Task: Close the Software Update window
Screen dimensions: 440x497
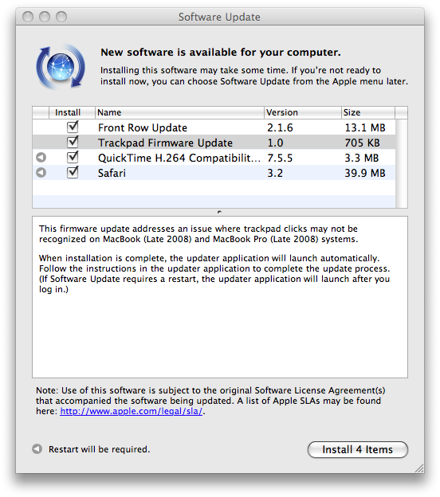Action: [x=28, y=17]
